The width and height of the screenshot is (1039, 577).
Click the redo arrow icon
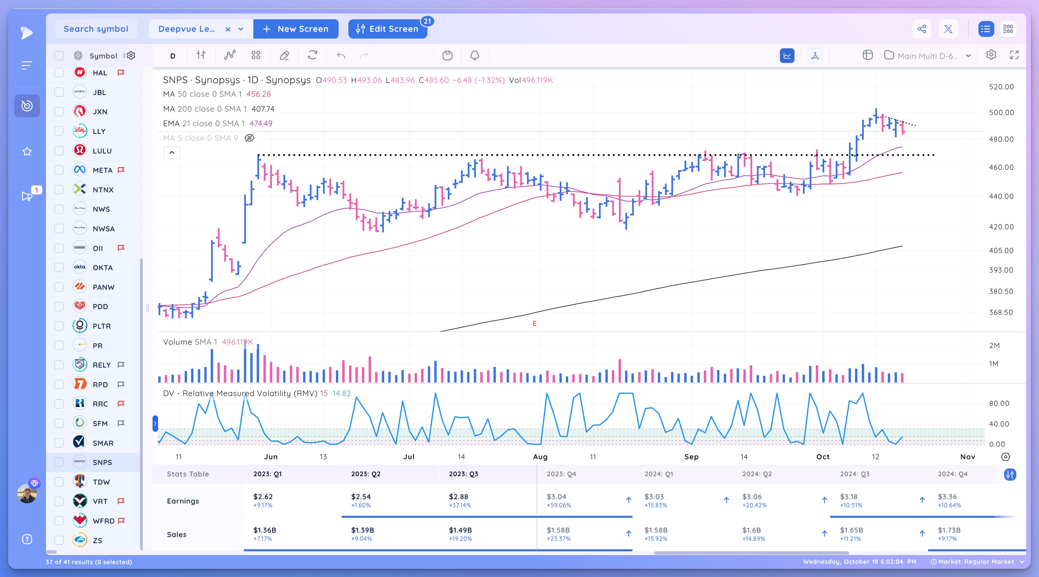click(x=364, y=55)
